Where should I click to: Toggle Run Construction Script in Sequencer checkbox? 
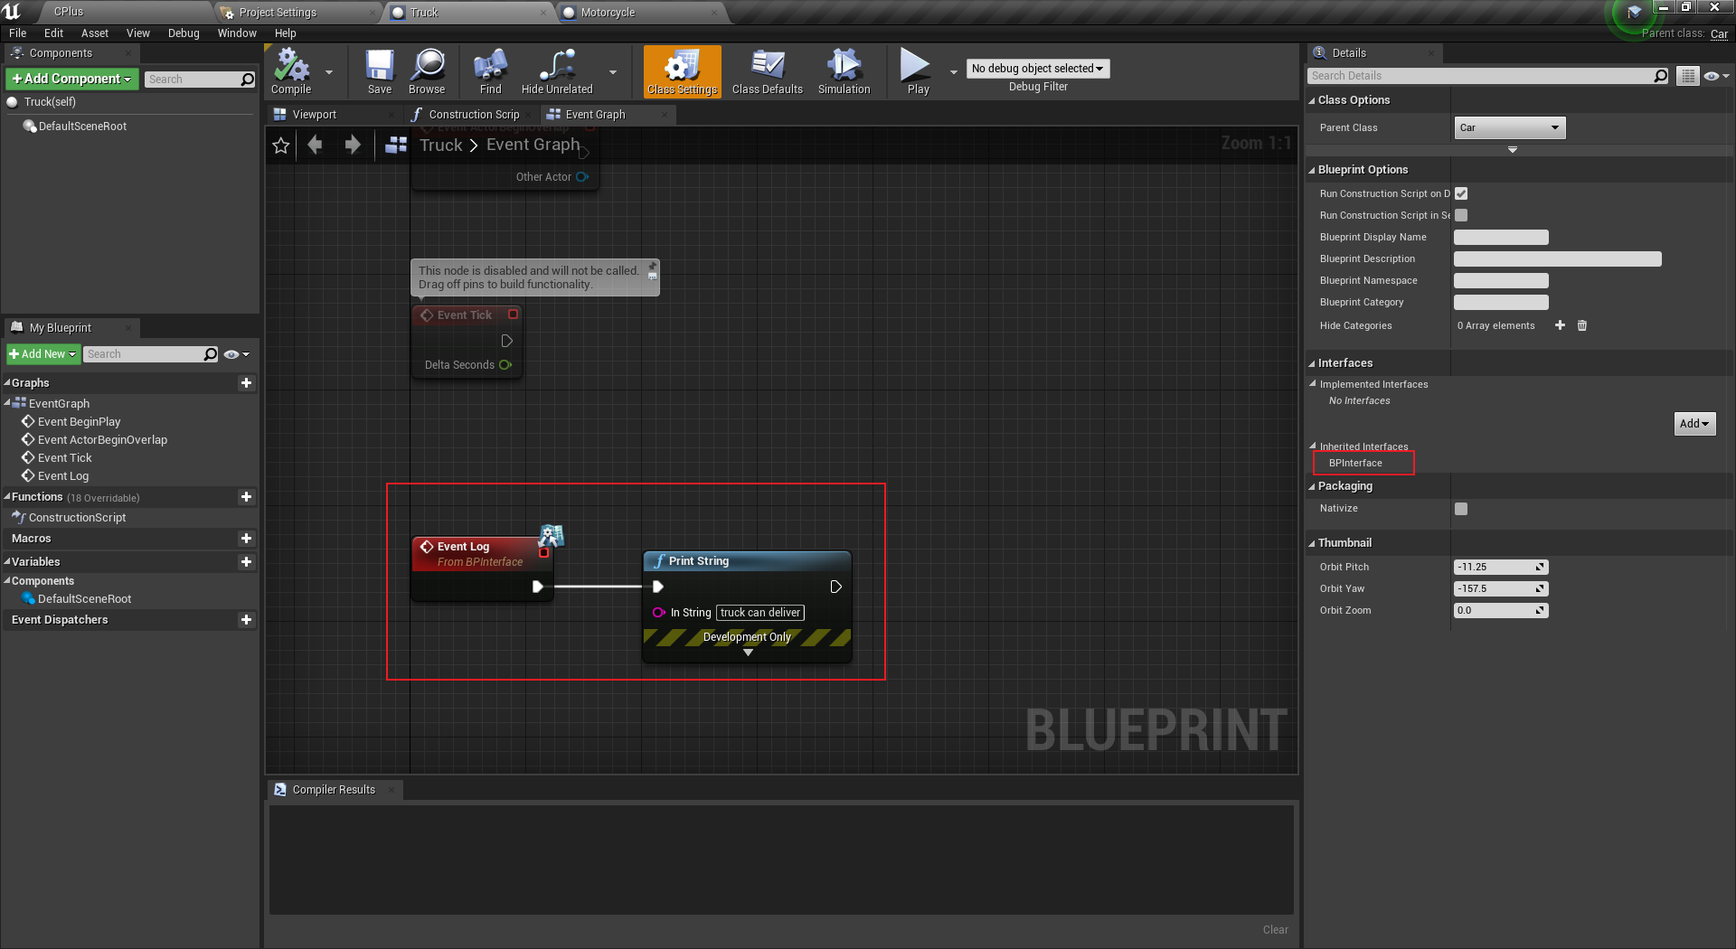[x=1461, y=215]
